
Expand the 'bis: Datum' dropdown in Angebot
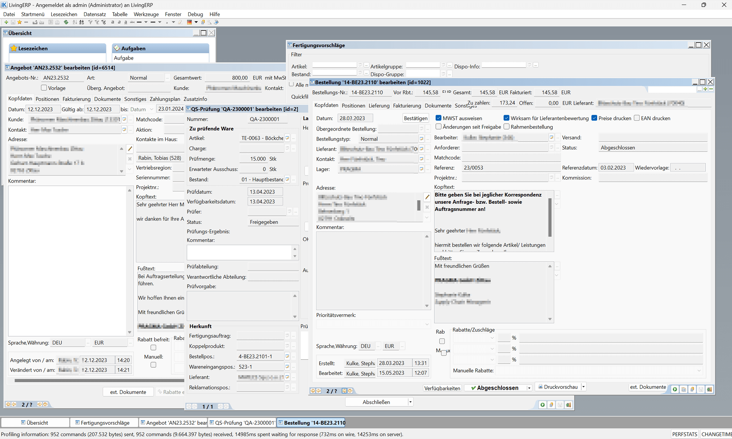pos(152,109)
